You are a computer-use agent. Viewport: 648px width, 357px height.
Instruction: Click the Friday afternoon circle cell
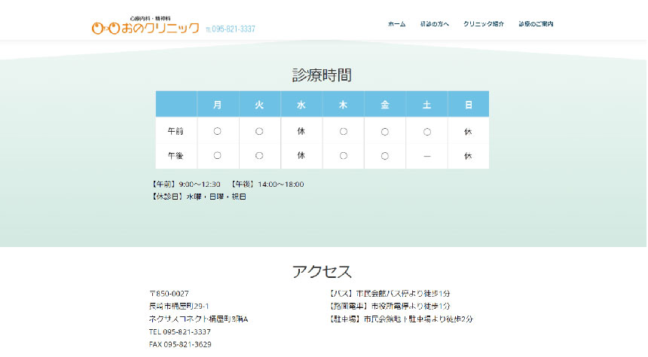pyautogui.click(x=385, y=156)
